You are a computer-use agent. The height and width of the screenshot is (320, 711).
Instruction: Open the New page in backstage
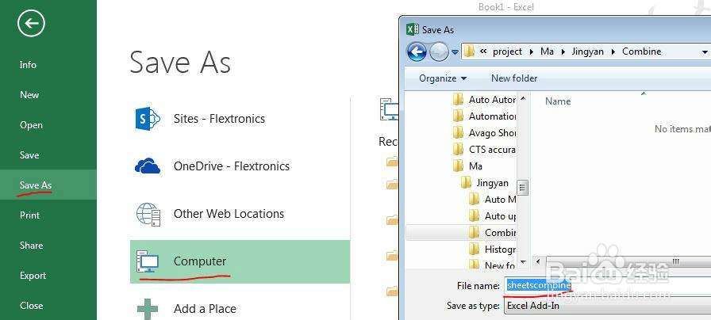click(29, 95)
